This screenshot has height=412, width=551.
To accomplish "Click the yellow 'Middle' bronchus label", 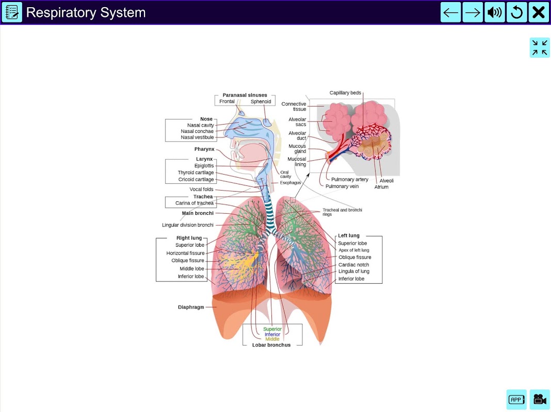I will click(272, 339).
